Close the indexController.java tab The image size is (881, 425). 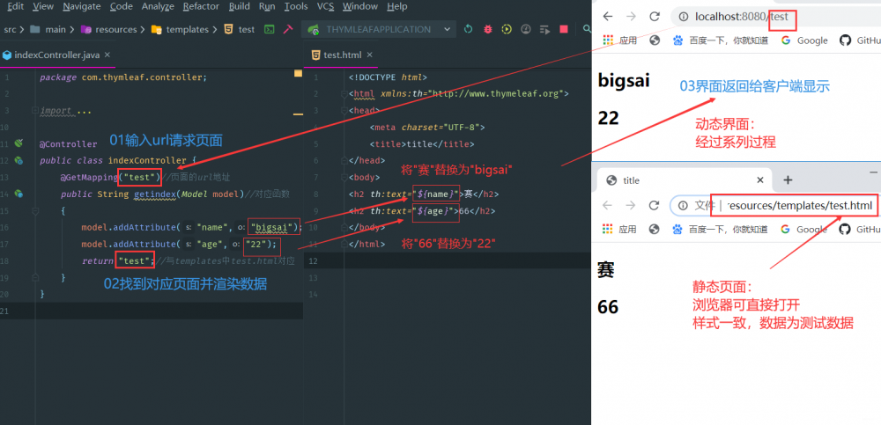pos(107,55)
